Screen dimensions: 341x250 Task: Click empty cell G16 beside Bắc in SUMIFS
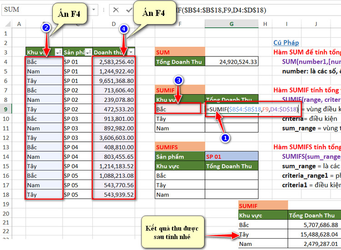(x=231, y=175)
